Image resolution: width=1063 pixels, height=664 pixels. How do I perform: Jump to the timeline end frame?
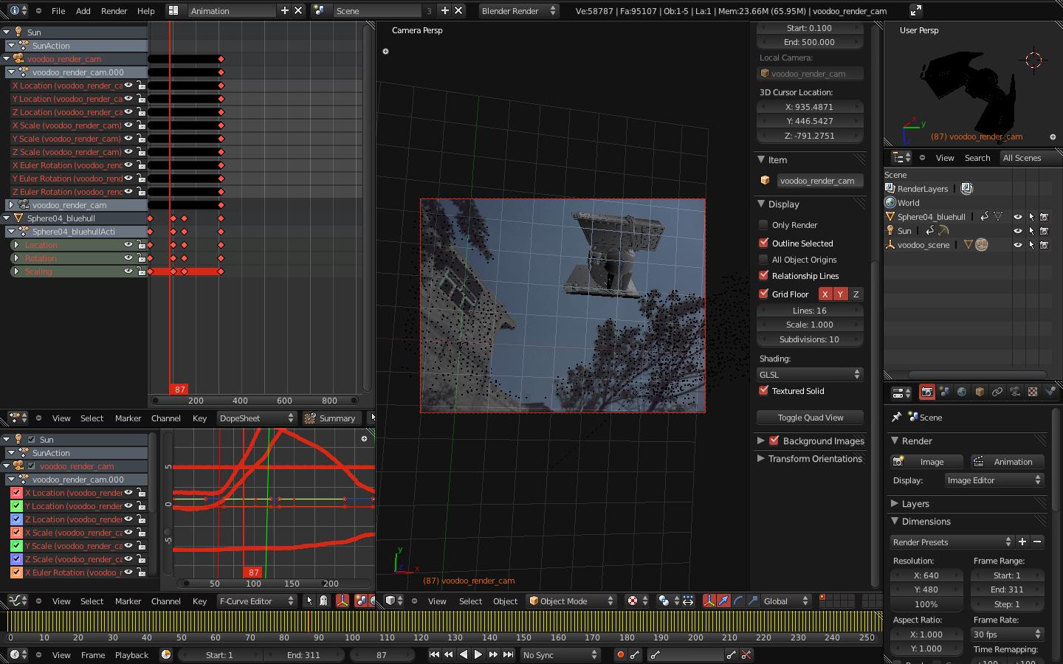click(508, 654)
